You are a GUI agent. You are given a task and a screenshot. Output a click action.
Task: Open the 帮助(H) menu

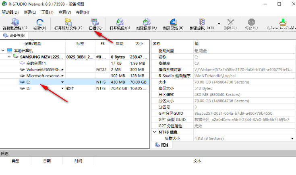pos(82,12)
